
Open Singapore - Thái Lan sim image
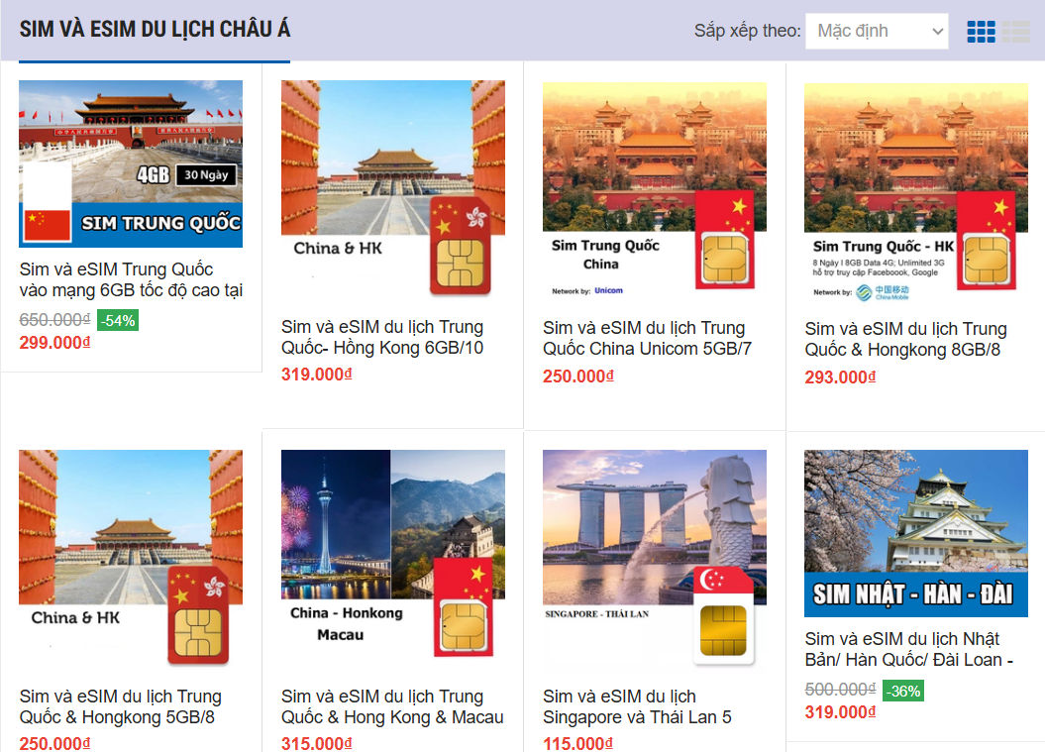(x=655, y=558)
